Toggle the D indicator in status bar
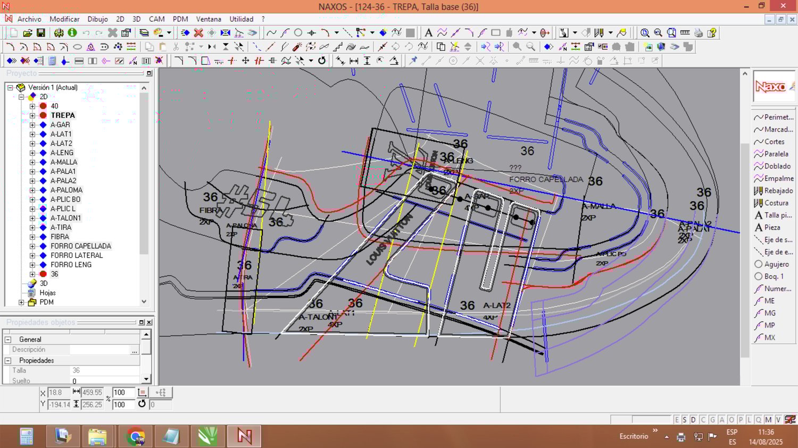 pos(693,420)
